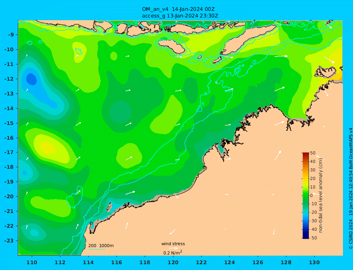Click the CSIRO 2024 BoM OceanMAPS copyright text
The width and height of the screenshot is (353, 270).
[350, 189]
